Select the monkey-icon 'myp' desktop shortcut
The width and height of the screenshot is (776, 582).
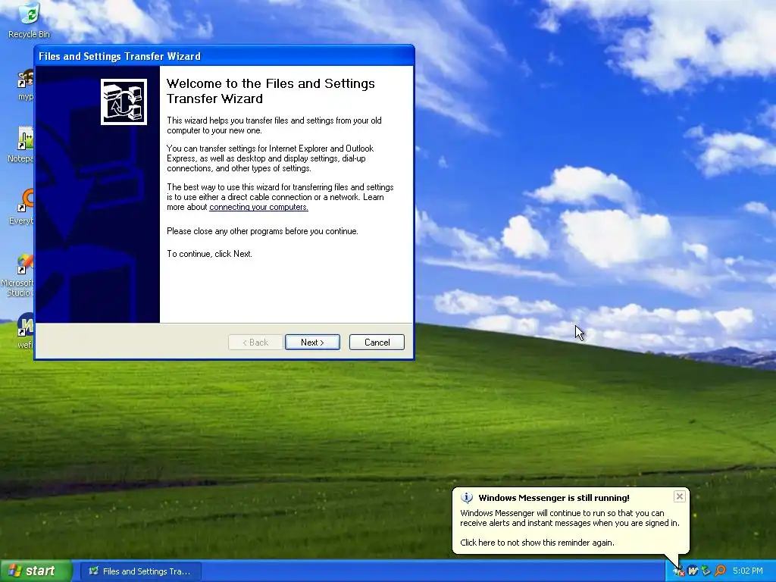[x=26, y=85]
